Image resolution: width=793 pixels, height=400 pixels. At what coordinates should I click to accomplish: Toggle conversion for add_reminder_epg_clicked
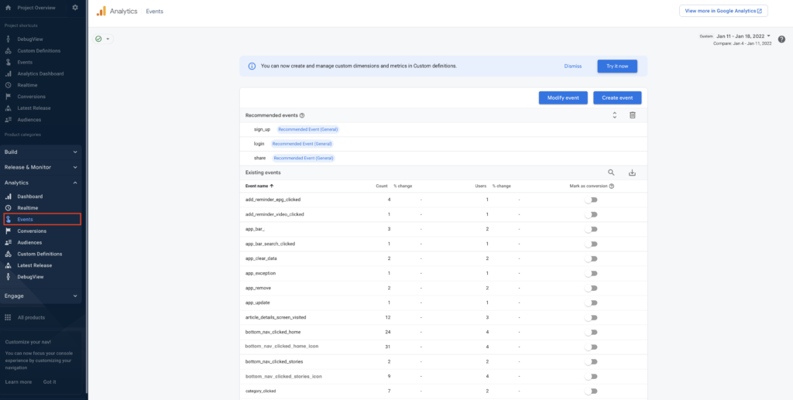click(x=592, y=200)
